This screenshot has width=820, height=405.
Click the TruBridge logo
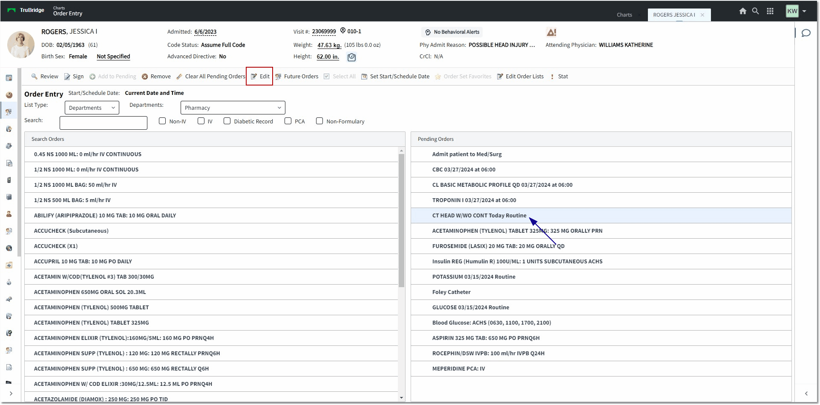pos(26,10)
